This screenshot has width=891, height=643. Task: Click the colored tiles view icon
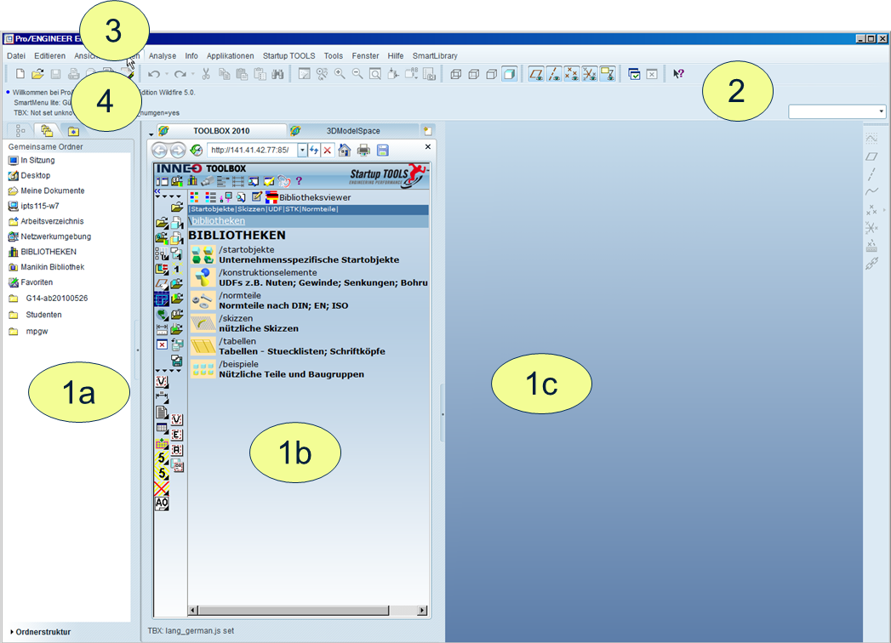(x=194, y=197)
